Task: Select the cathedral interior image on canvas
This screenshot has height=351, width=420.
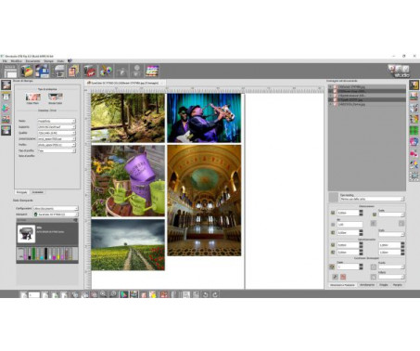Action: click(204, 201)
